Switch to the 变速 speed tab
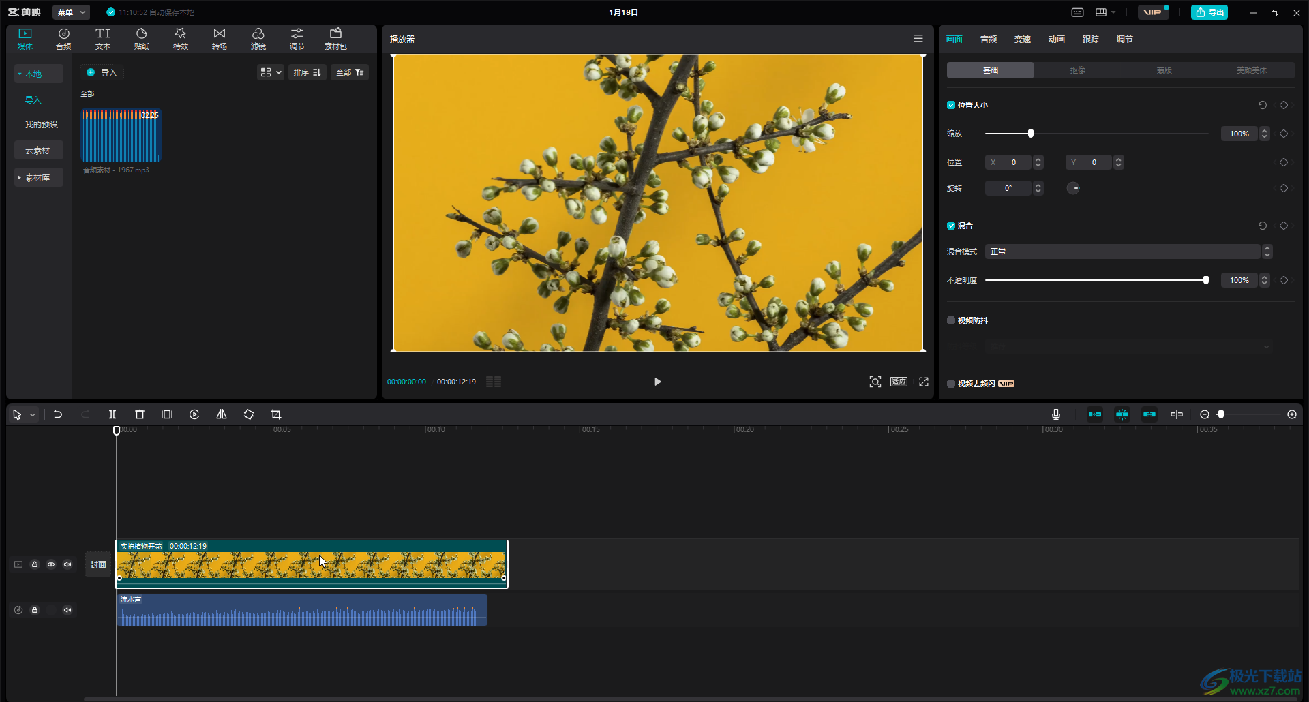Image resolution: width=1309 pixels, height=702 pixels. click(x=1023, y=40)
